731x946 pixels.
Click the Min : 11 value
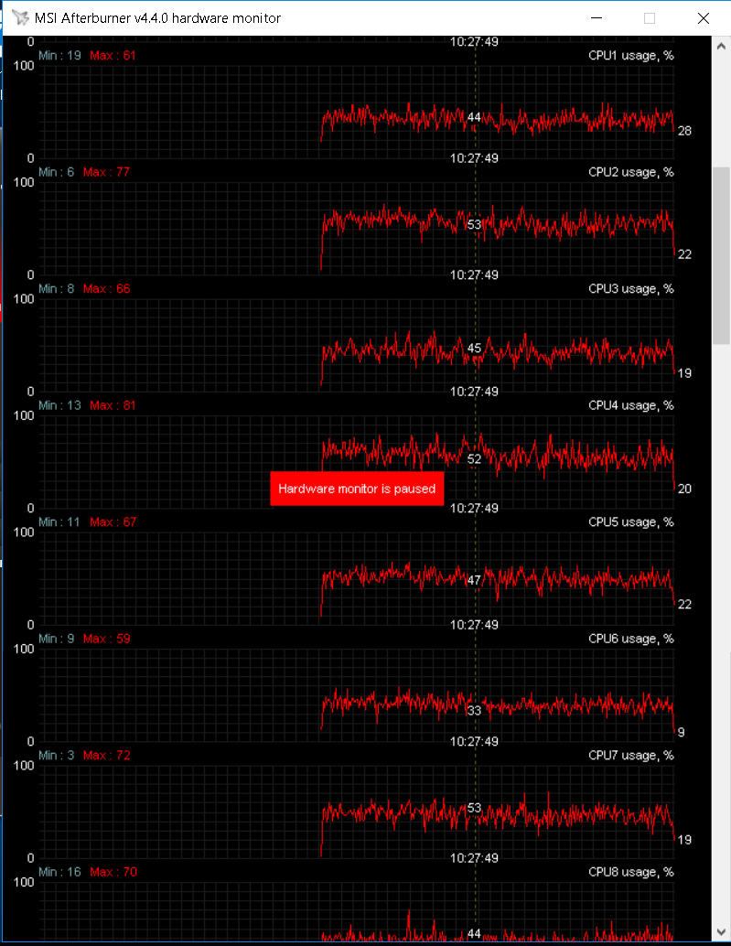[x=59, y=521]
